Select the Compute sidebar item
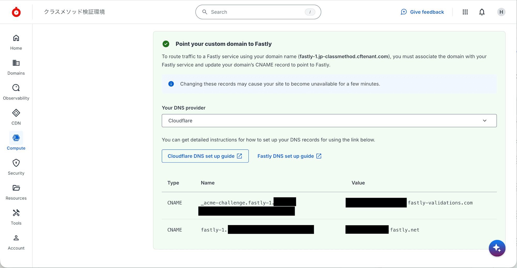The width and height of the screenshot is (517, 268). pos(16,141)
